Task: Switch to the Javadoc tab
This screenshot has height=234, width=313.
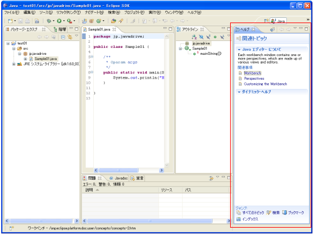Action: [119, 179]
